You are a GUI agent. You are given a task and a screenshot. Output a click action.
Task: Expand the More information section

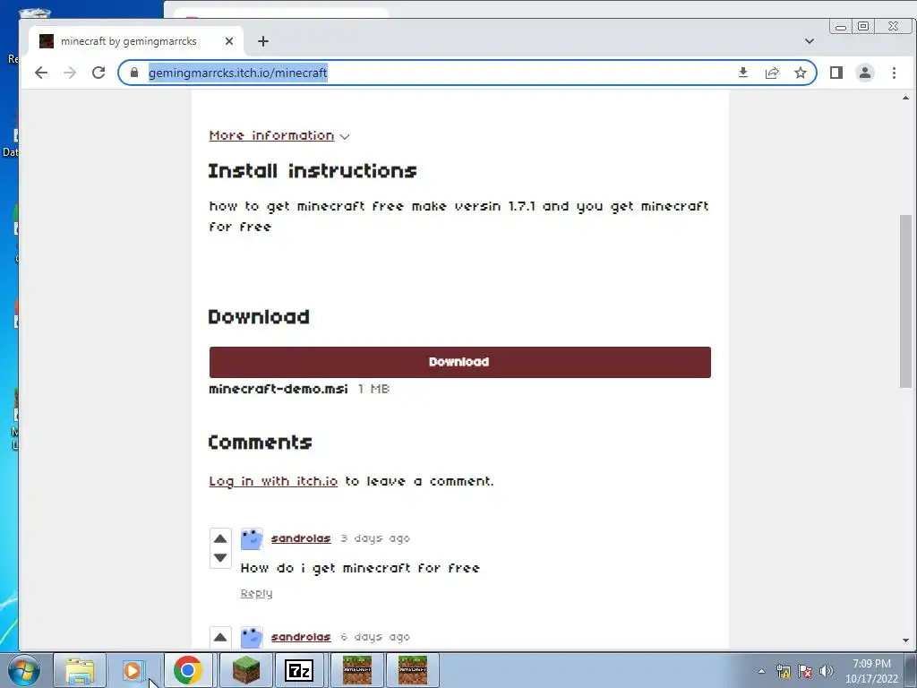279,136
